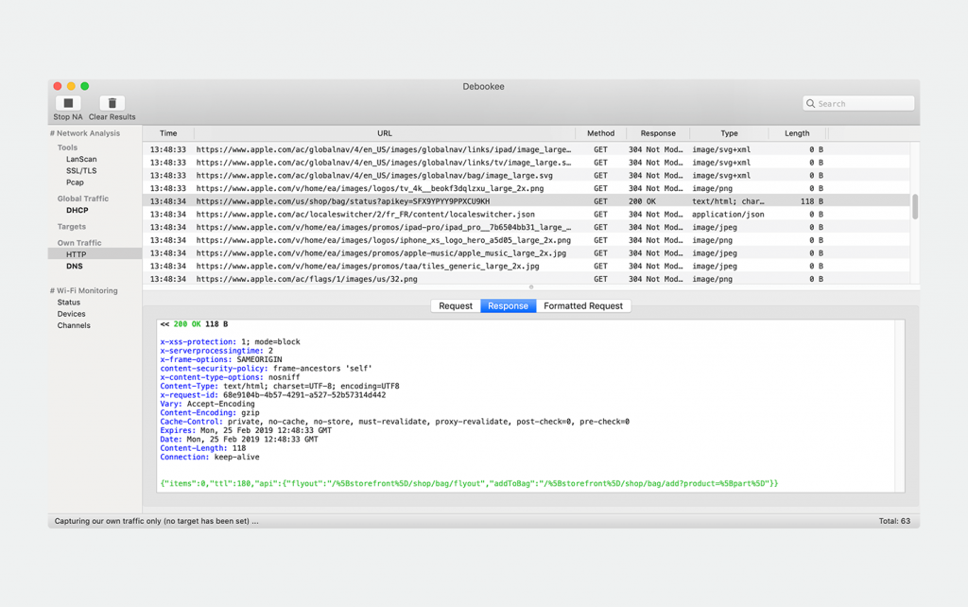Click the Clear Results trash icon

(112, 103)
